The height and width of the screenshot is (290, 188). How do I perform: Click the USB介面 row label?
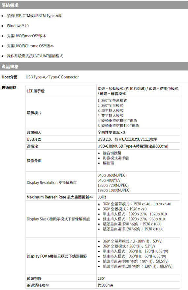pyautogui.click(x=34, y=139)
